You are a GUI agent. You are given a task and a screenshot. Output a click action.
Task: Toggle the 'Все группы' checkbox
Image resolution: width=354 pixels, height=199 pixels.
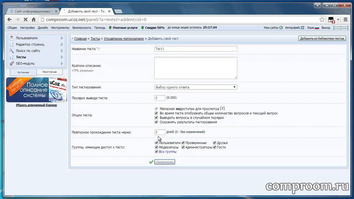tap(157, 152)
